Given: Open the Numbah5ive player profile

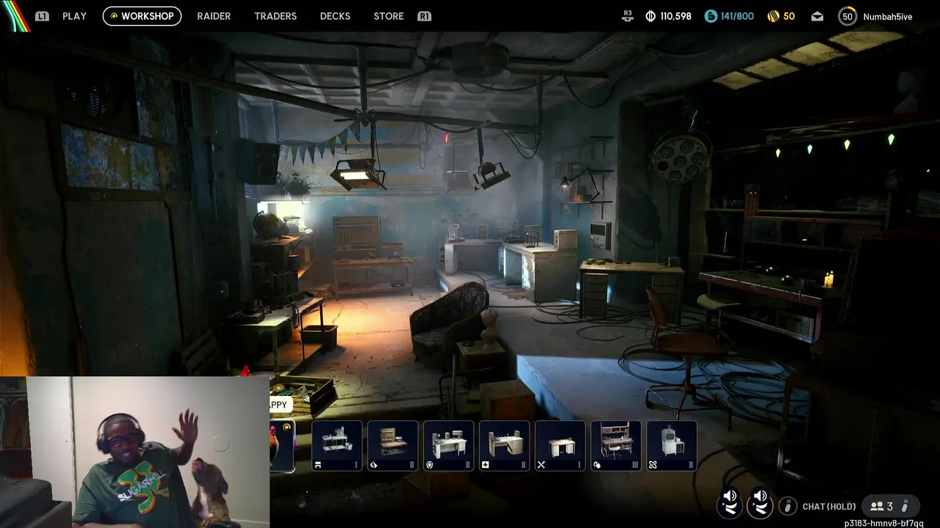Looking at the screenshot, I should pyautogui.click(x=888, y=16).
